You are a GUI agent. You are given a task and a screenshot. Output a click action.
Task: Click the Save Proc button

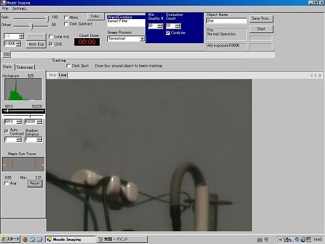tap(262, 18)
